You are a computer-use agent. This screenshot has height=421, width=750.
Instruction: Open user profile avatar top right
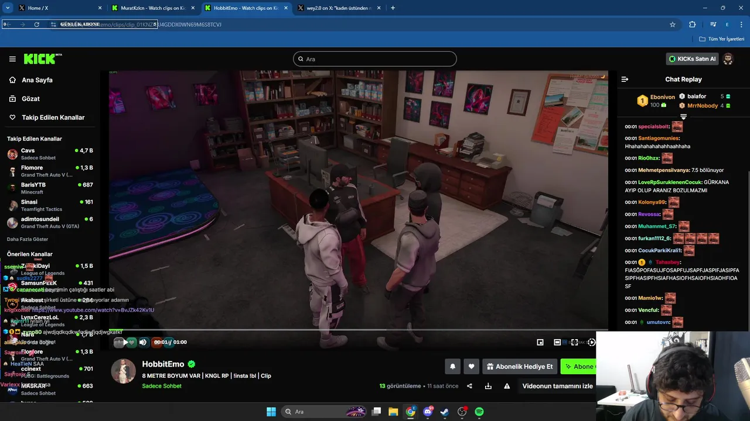pyautogui.click(x=728, y=59)
